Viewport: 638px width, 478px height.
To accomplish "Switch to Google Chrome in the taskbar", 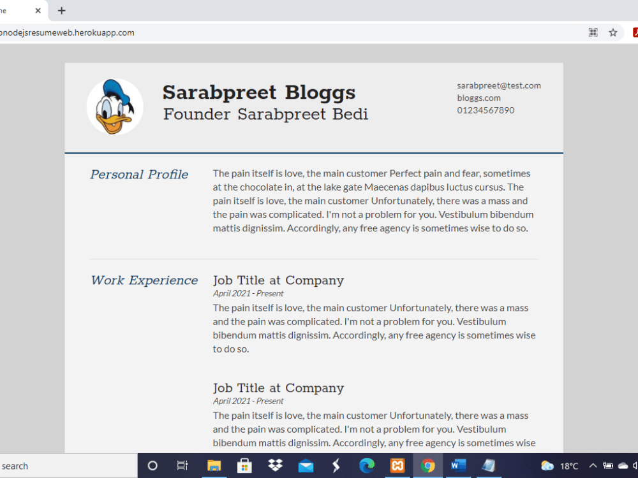I will pyautogui.click(x=427, y=466).
